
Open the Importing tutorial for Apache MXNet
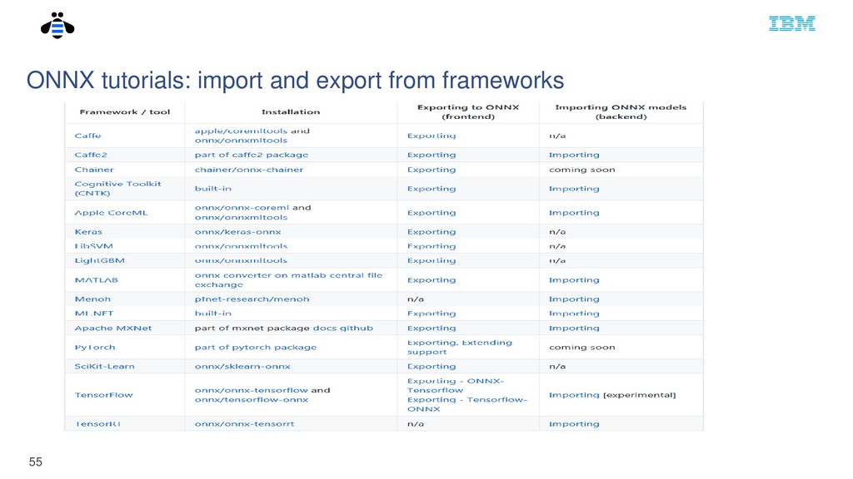coord(574,328)
